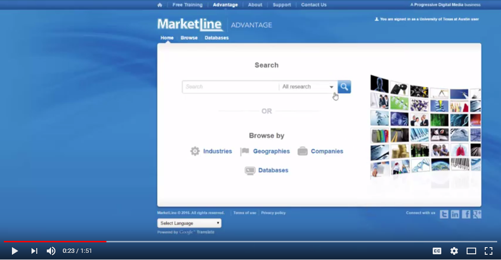This screenshot has width=501, height=260.
Task: Click the Databases monitor icon
Action: [250, 171]
